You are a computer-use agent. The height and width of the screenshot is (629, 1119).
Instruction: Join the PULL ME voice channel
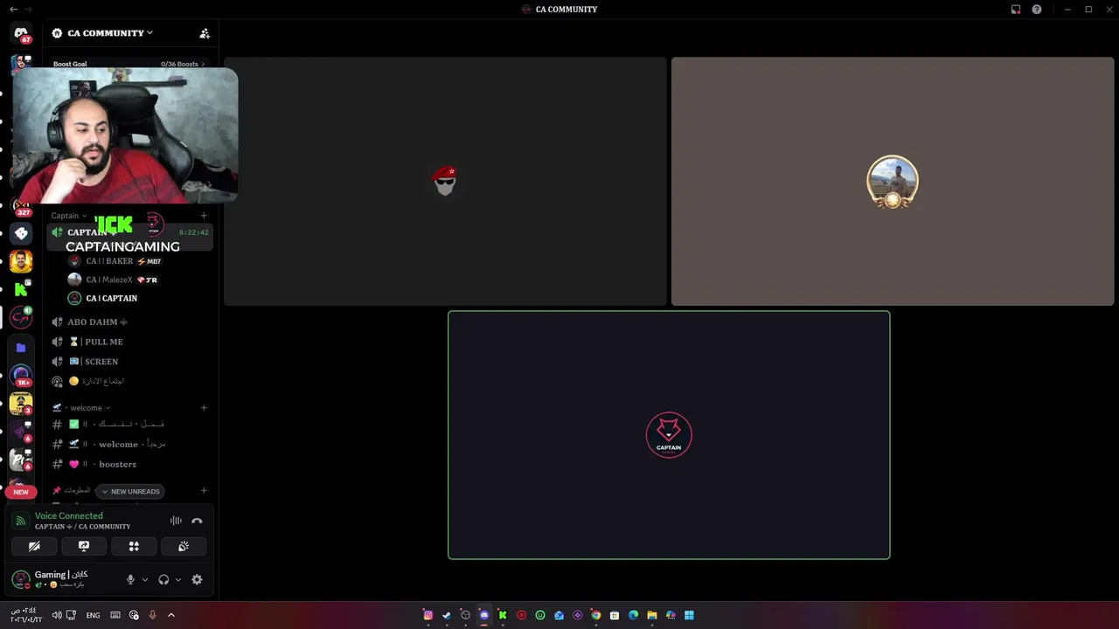(129, 342)
